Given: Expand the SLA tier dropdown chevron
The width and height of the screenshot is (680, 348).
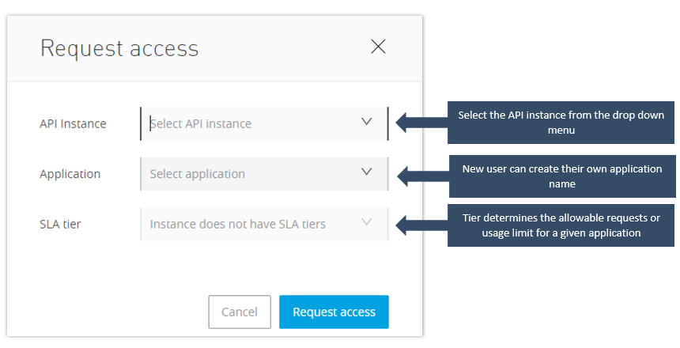Looking at the screenshot, I should [x=366, y=223].
